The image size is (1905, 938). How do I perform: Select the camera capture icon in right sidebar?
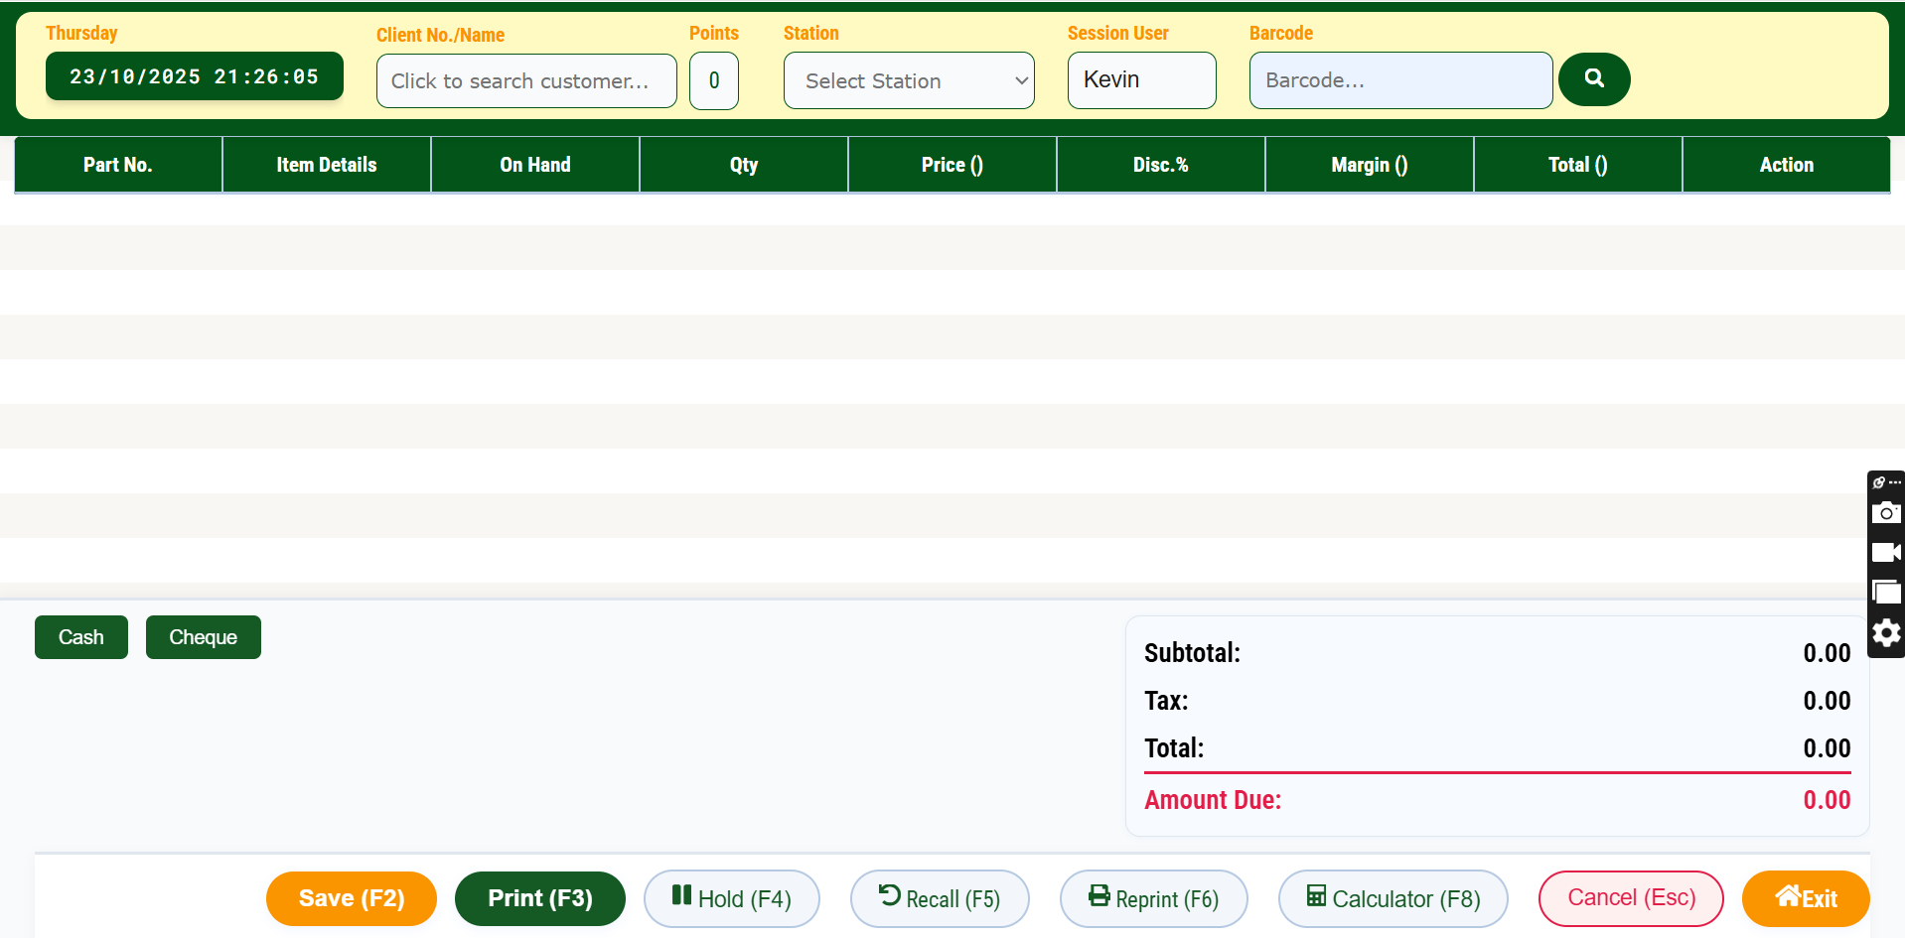[1886, 513]
